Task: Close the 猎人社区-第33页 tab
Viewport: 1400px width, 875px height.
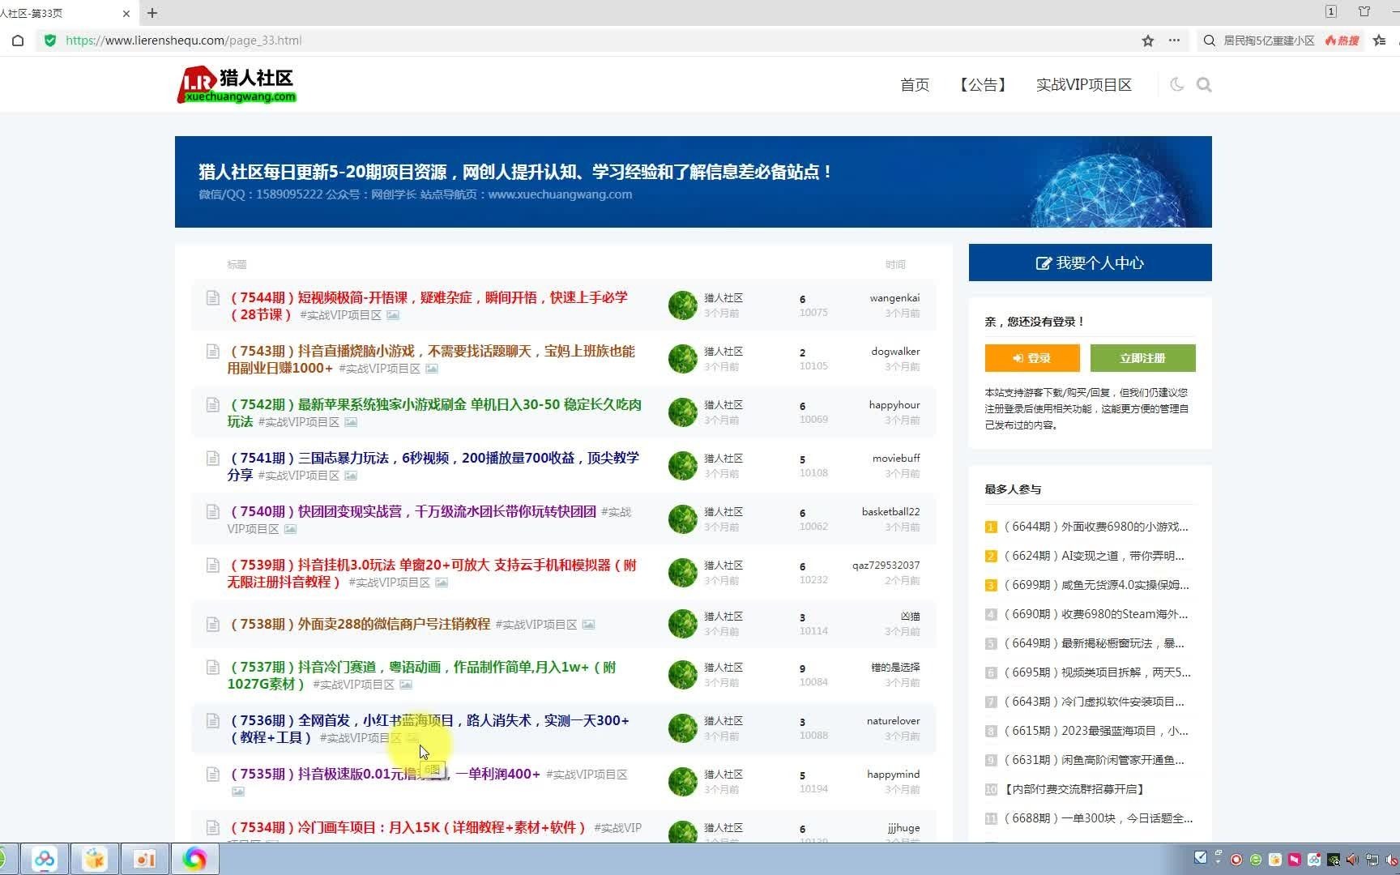Action: [126, 13]
